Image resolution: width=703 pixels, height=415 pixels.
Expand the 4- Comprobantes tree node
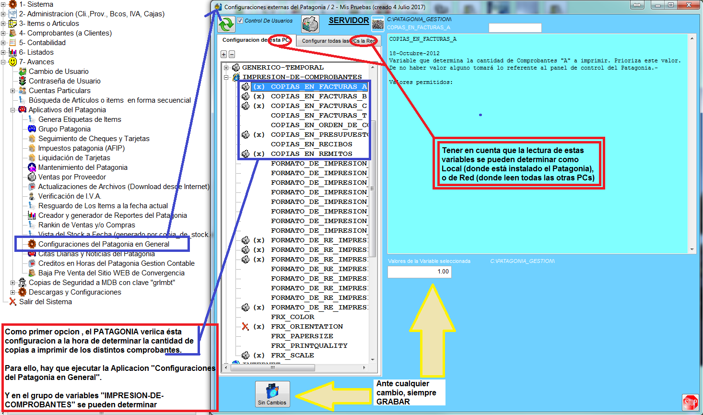pyautogui.click(x=3, y=33)
